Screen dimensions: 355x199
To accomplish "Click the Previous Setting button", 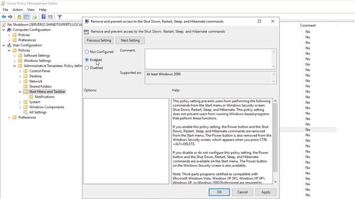I will (x=99, y=40).
